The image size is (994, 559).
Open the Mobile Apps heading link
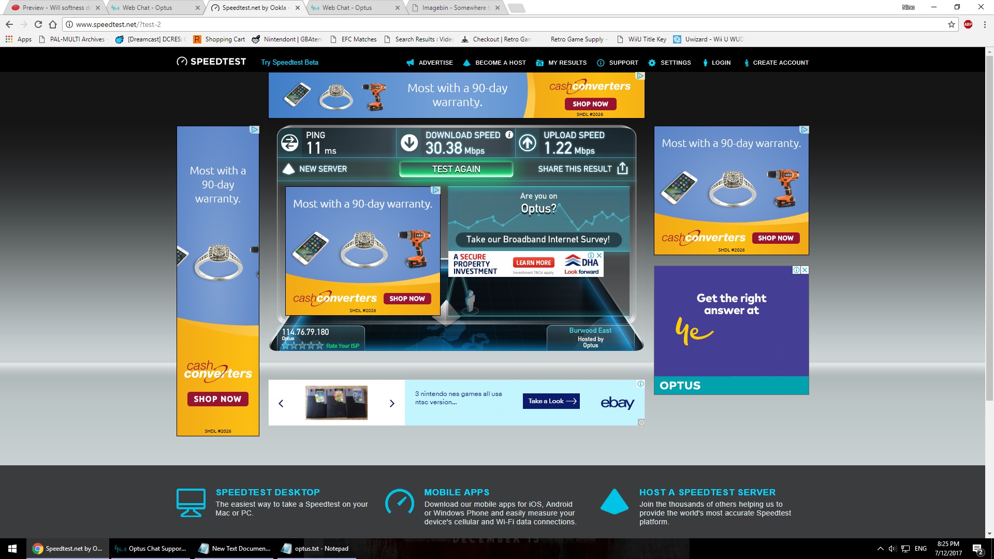tap(457, 492)
